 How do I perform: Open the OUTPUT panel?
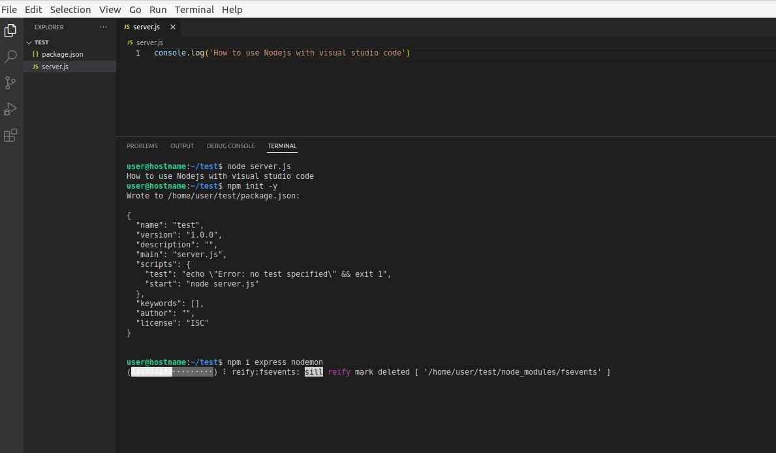coord(181,146)
